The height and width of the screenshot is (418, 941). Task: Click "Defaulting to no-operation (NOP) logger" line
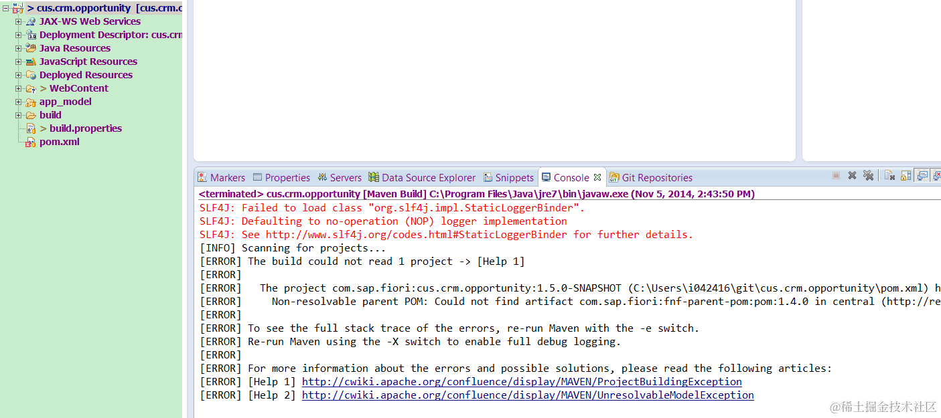383,221
